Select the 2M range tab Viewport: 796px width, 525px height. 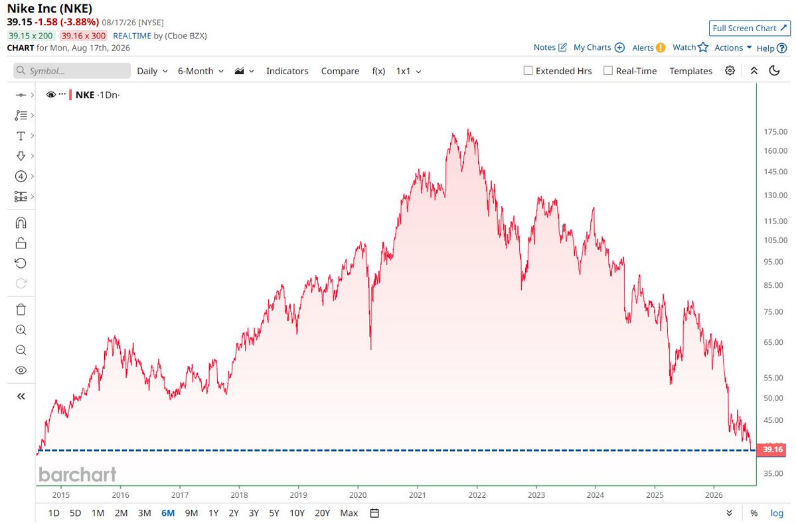pyautogui.click(x=121, y=513)
